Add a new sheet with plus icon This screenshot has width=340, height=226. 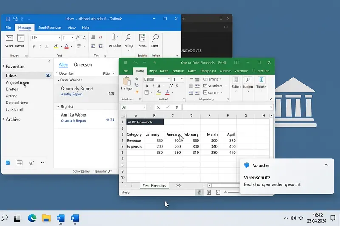[178, 186]
